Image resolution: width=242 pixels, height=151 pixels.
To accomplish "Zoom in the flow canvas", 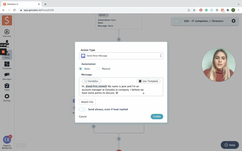I will (23, 145).
